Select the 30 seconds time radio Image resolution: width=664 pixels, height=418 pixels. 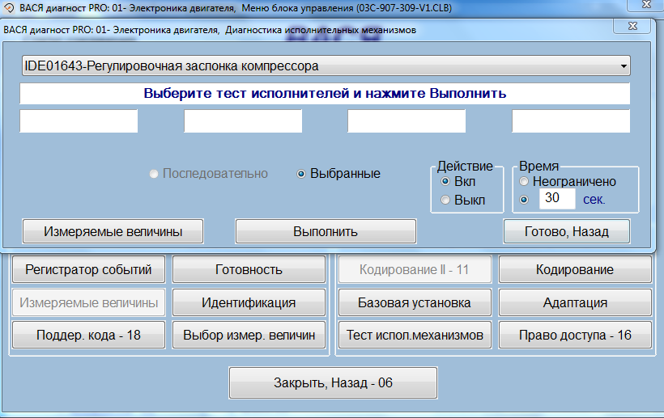(x=524, y=199)
